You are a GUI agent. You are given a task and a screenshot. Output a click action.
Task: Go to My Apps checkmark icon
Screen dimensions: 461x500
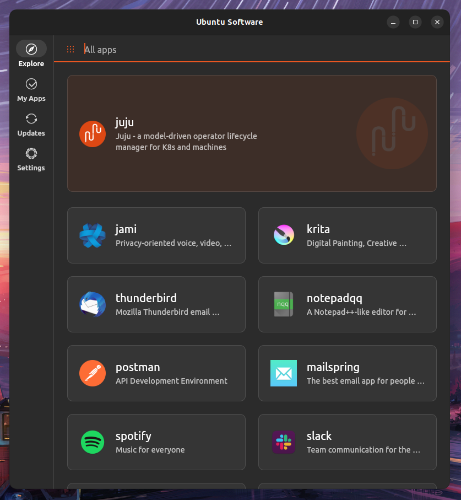(31, 84)
